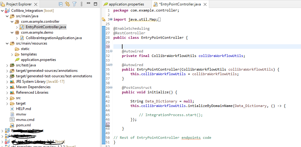
Task: Click the EntryPointController.java file icon
Action: click(x=22, y=27)
